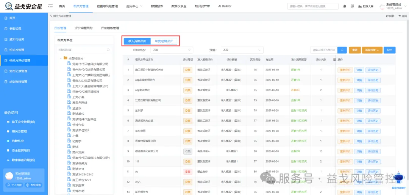
Task: Open the 首页 top menu
Action: coord(62,6)
